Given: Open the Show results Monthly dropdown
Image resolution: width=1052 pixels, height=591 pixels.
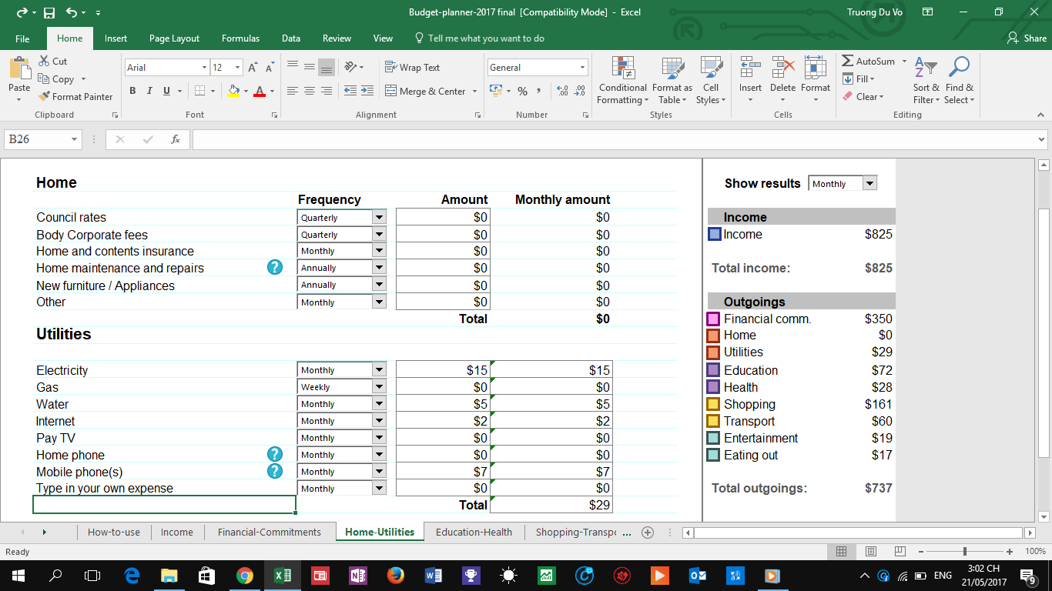Looking at the screenshot, I should 869,183.
